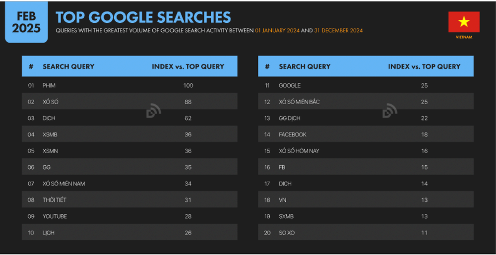Click the SO XO row ranked 20

click(x=366, y=233)
